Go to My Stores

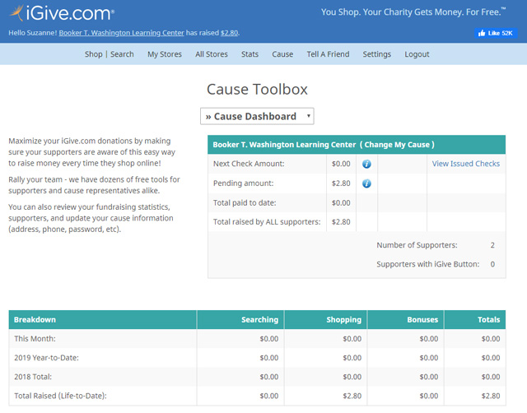[x=165, y=54]
